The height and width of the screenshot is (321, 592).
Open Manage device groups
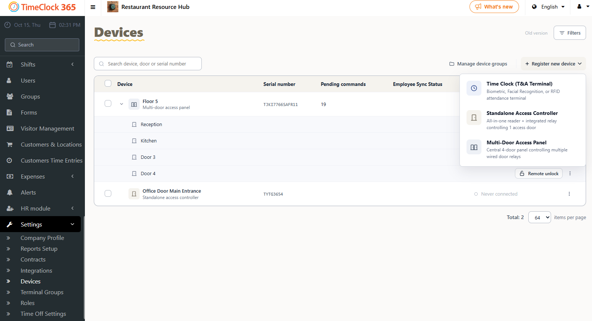478,64
